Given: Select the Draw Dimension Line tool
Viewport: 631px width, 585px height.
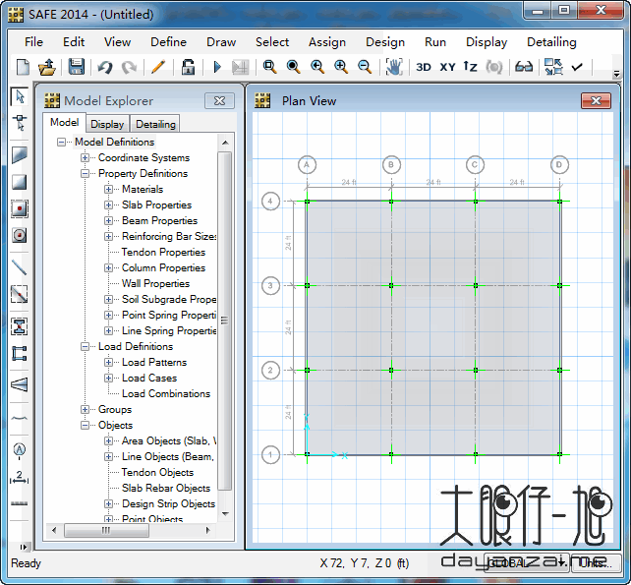Looking at the screenshot, I should click(20, 477).
